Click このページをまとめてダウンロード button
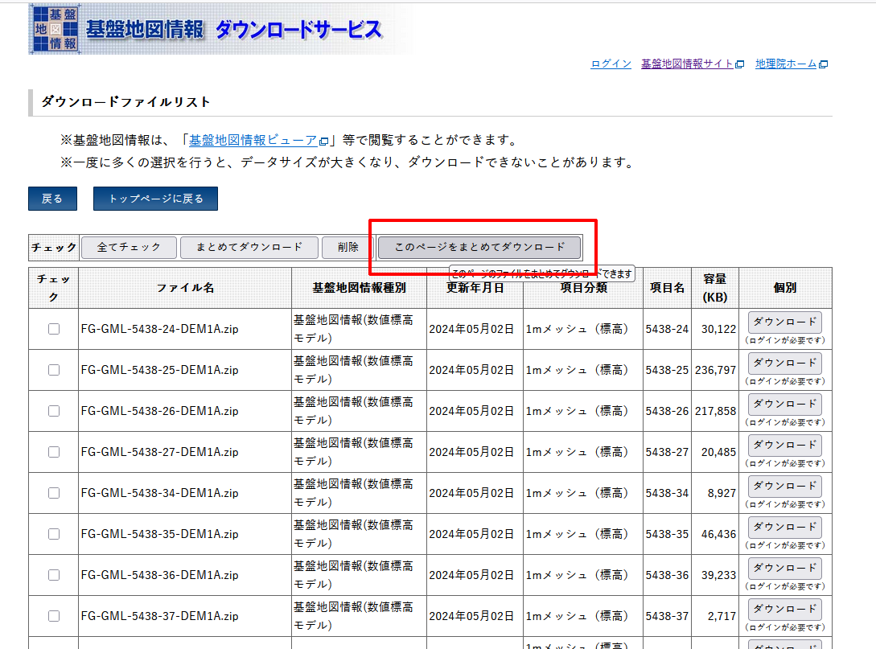The image size is (876, 649). pyautogui.click(x=479, y=248)
